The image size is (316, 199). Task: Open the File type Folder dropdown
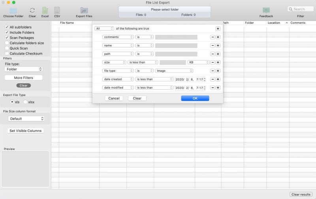coord(23,69)
